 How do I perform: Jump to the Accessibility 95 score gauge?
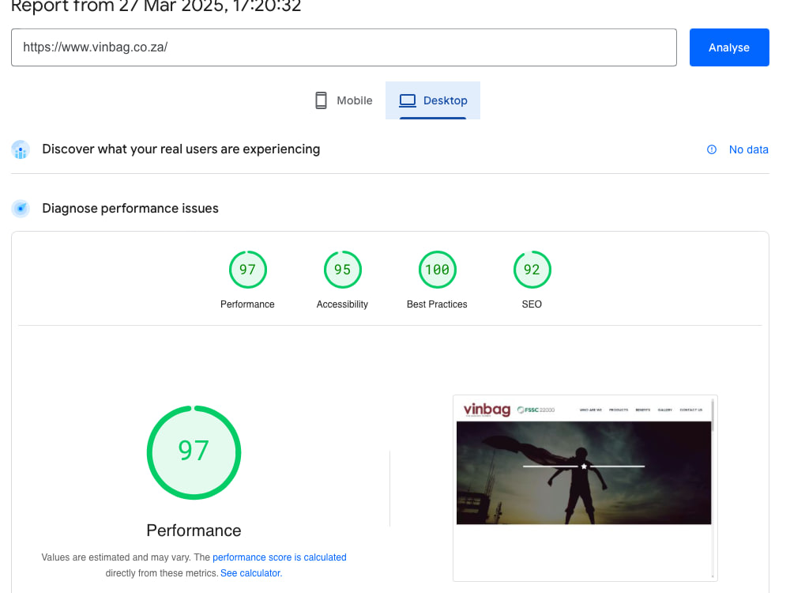(342, 270)
